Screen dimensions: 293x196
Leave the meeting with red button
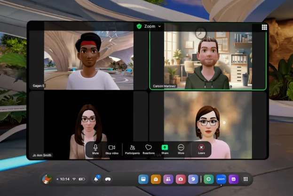tap(201, 149)
